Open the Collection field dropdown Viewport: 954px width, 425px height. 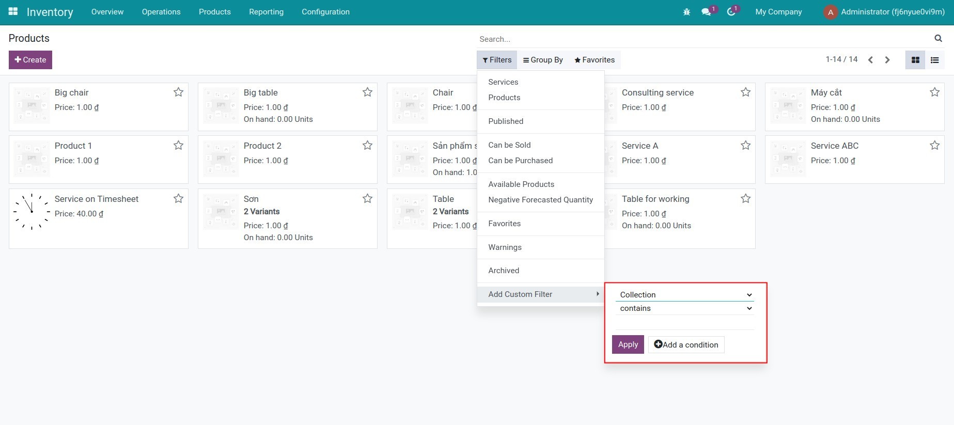(x=685, y=295)
